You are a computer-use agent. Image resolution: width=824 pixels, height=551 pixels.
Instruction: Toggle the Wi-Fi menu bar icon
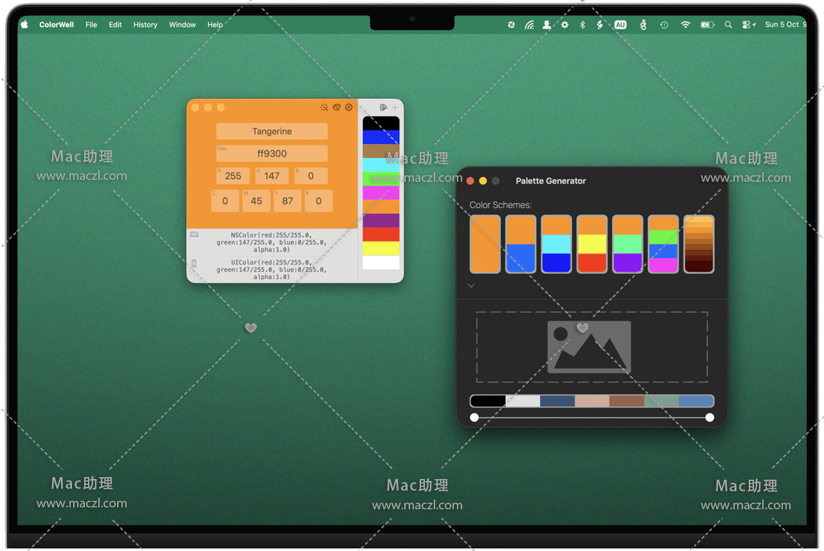pyautogui.click(x=686, y=24)
